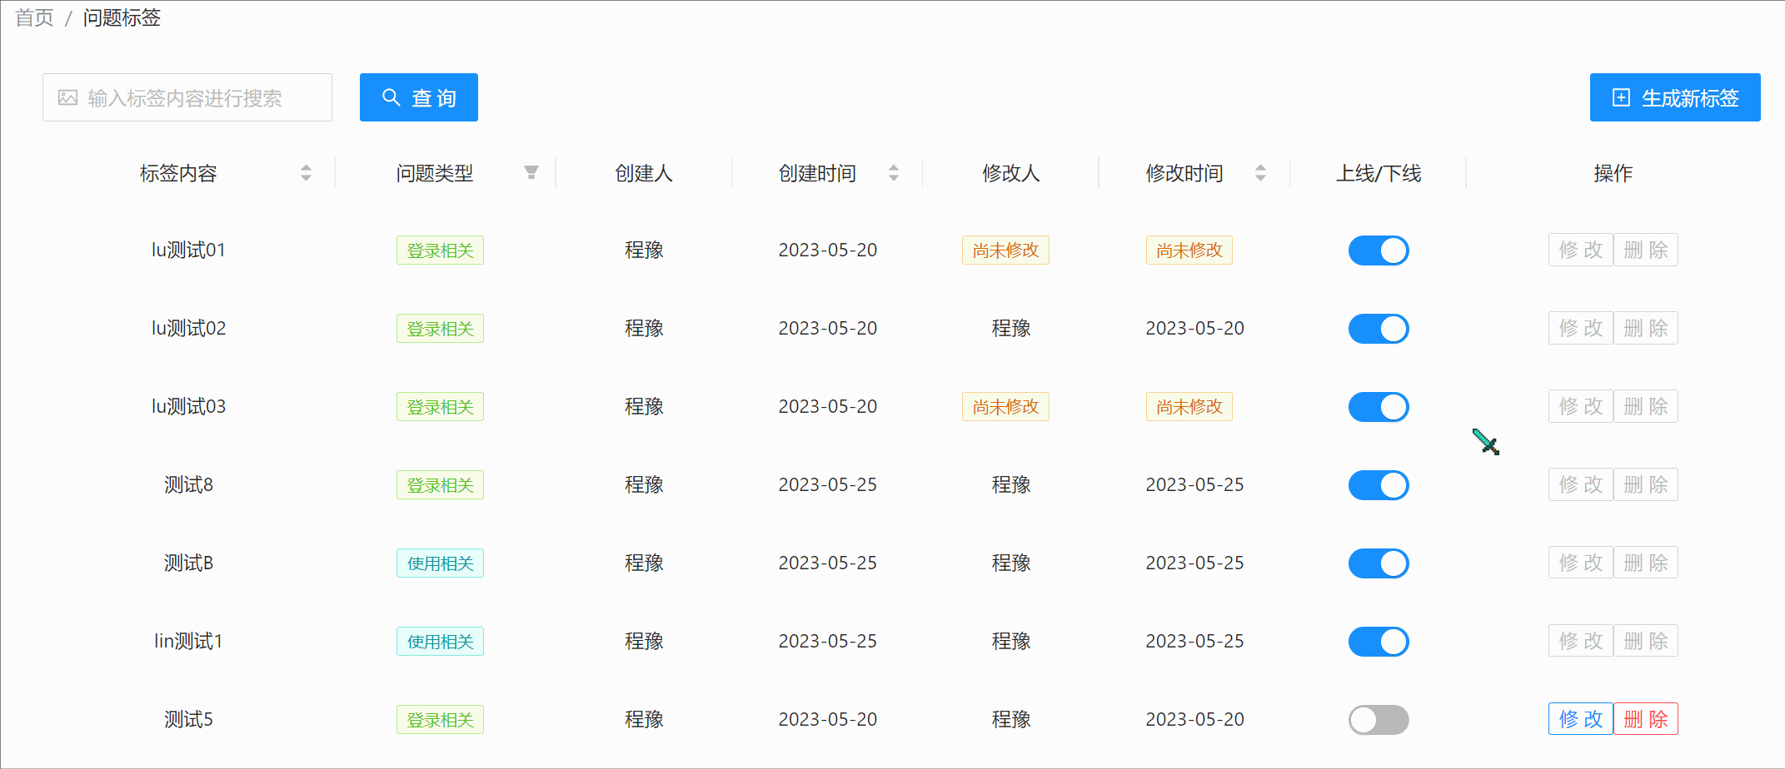Viewport: 1785px width, 769px height.
Task: Click the plus-square icon in 生成新标签 button
Action: [1621, 97]
